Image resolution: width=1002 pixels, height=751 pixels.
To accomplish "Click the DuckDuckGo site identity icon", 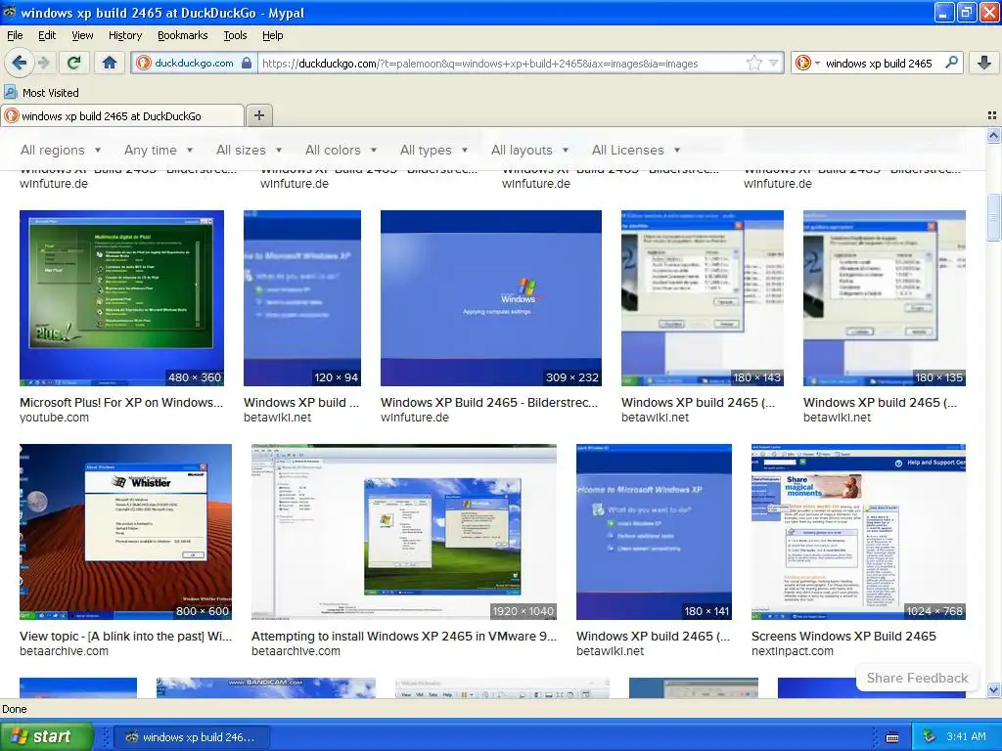I will (144, 63).
